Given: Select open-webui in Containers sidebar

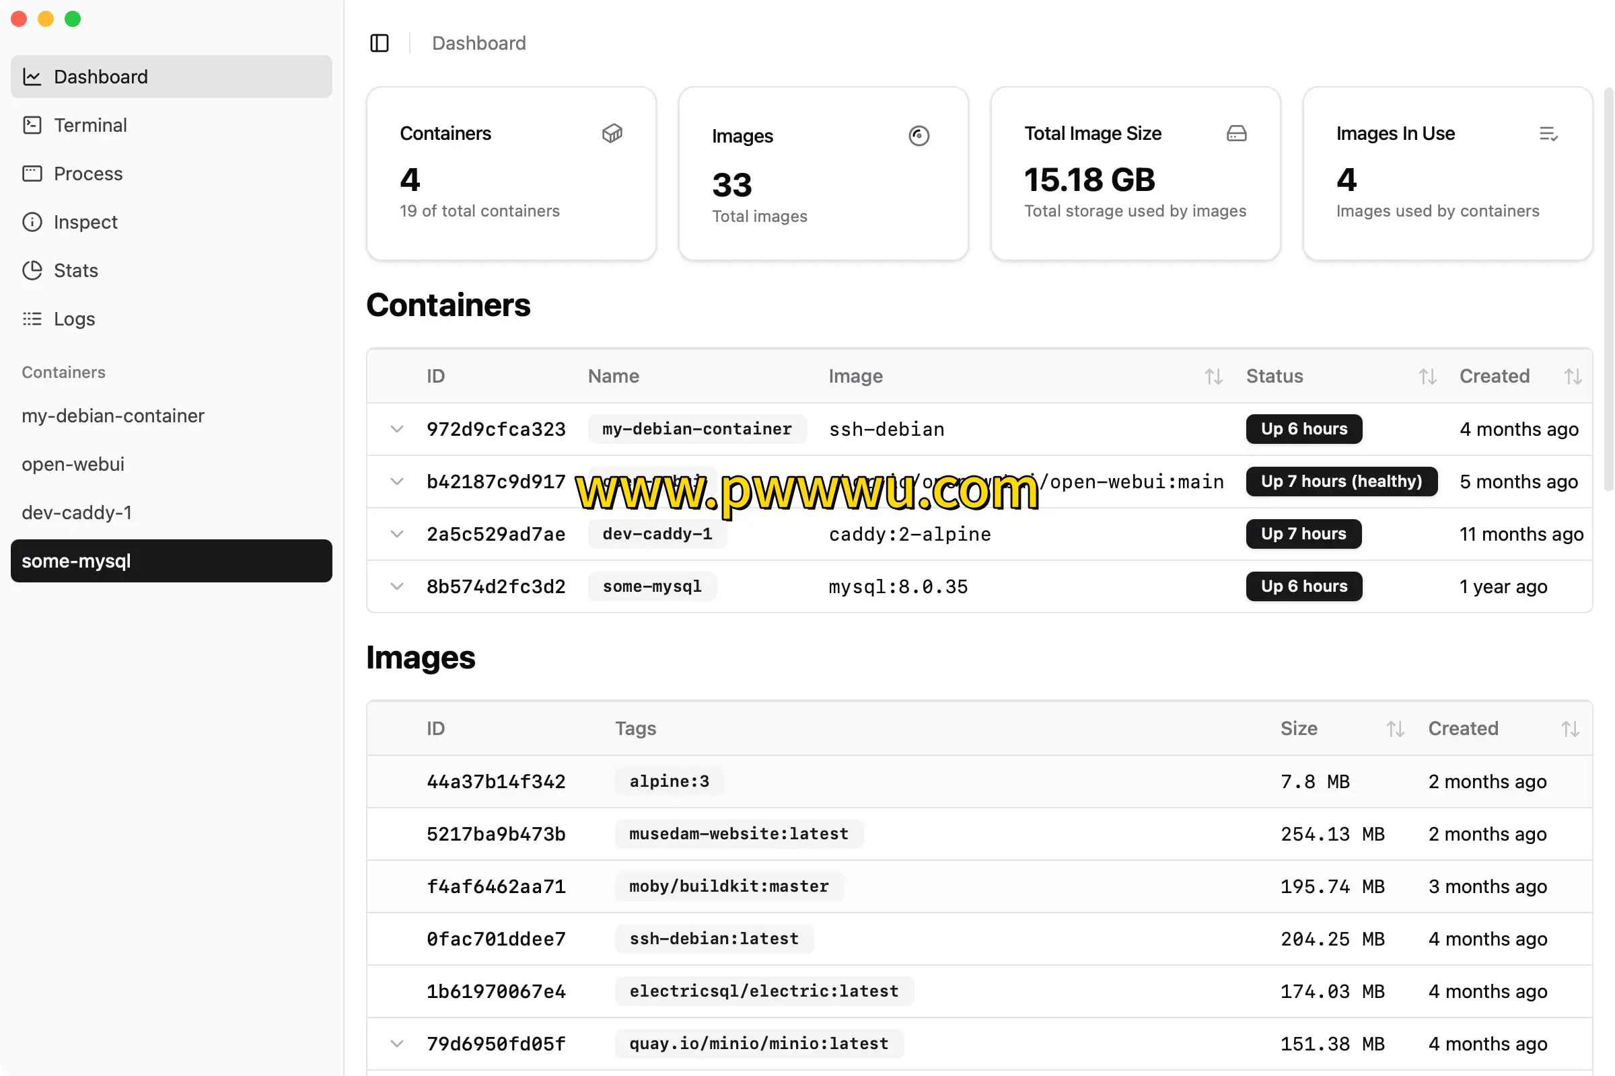Looking at the screenshot, I should [x=73, y=464].
